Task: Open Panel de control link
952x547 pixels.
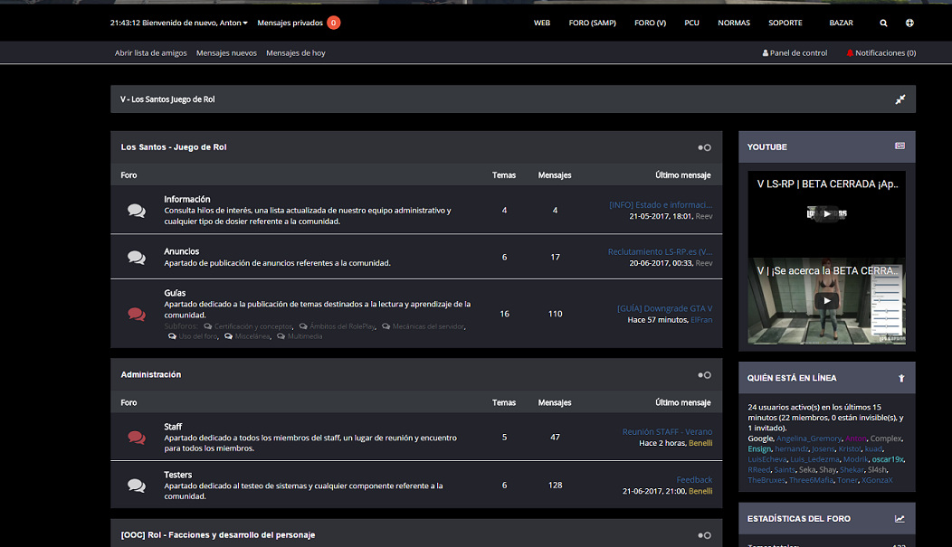Action: tap(798, 53)
